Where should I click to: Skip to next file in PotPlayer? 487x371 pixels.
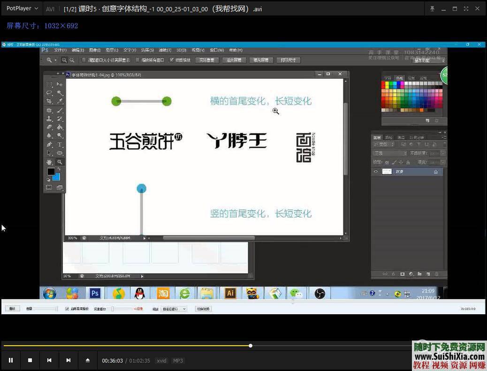(x=68, y=360)
